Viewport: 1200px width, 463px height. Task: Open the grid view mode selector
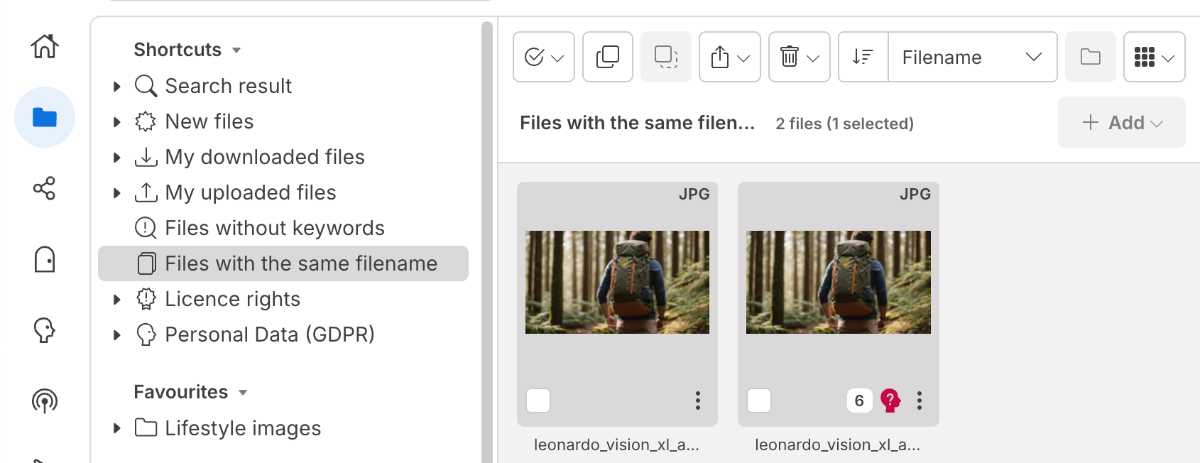pos(1154,57)
